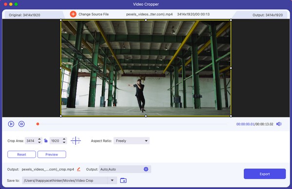Click the Output: 3414x1920 label at top right
Viewport: 292px width, 189px height.
pos(268,15)
